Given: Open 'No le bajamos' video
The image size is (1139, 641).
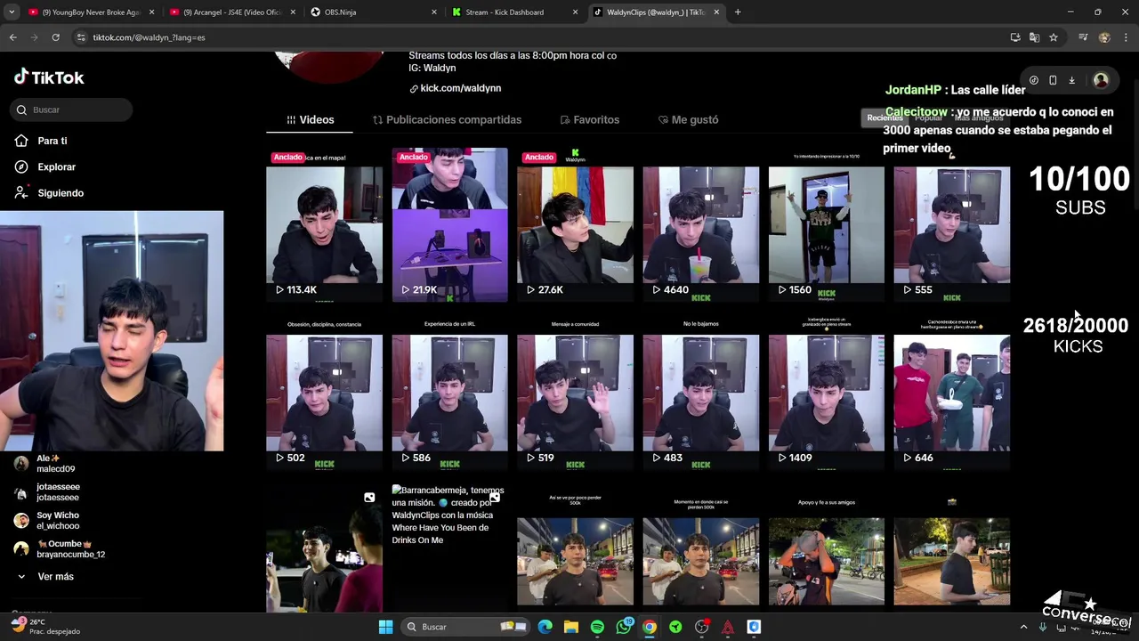Looking at the screenshot, I should coord(700,393).
